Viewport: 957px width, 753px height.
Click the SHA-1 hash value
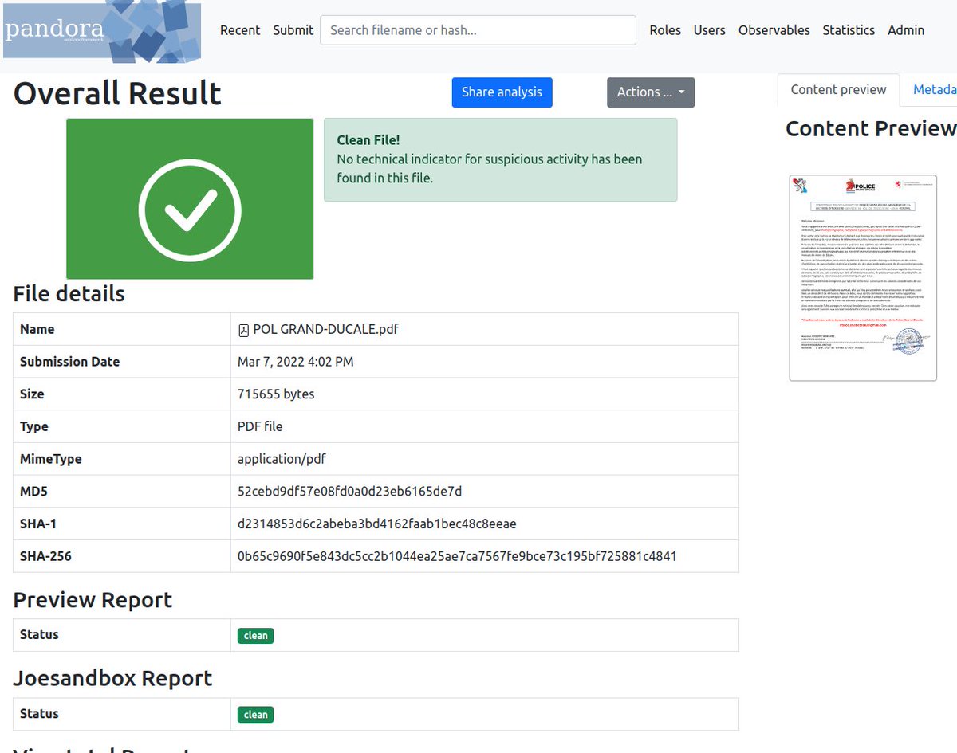[376, 524]
